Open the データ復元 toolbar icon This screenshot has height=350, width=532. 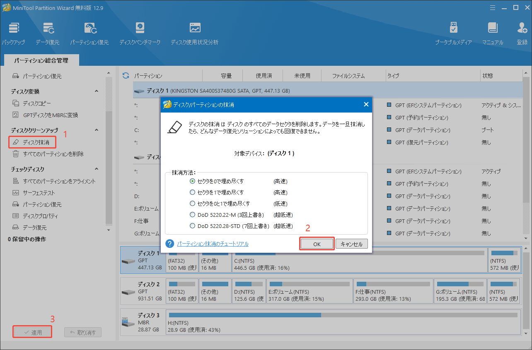[47, 33]
